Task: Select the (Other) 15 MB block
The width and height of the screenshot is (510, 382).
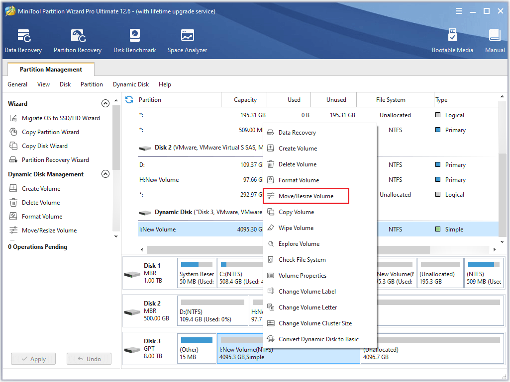Action: click(x=197, y=348)
